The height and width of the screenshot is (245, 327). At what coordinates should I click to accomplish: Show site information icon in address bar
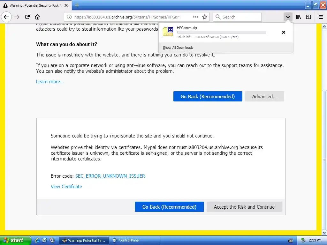69,17
